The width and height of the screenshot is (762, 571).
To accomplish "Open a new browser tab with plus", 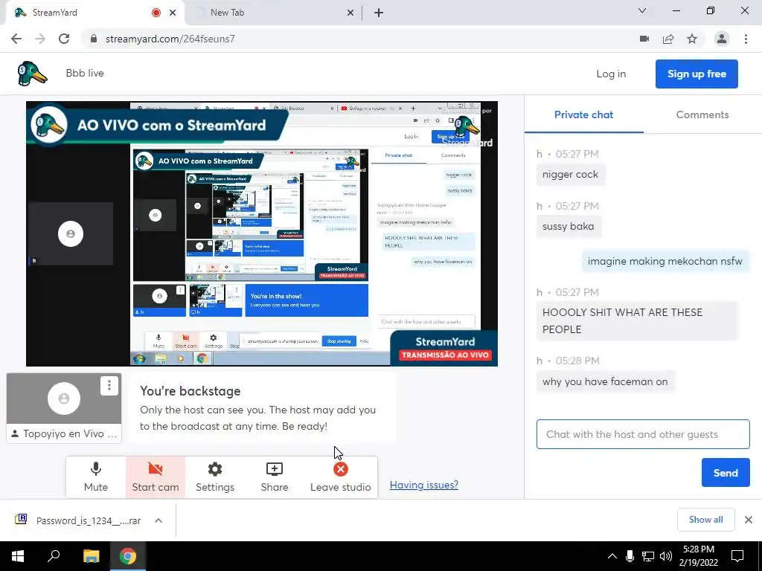I will click(379, 13).
